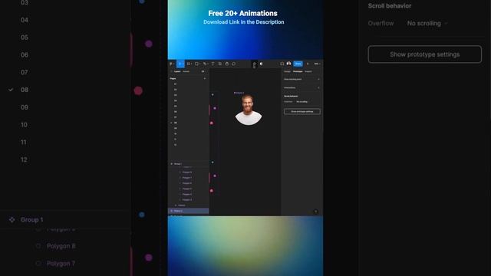Select page 07 in blurred background panel
Image resolution: width=491 pixels, height=276 pixels.
[25, 73]
